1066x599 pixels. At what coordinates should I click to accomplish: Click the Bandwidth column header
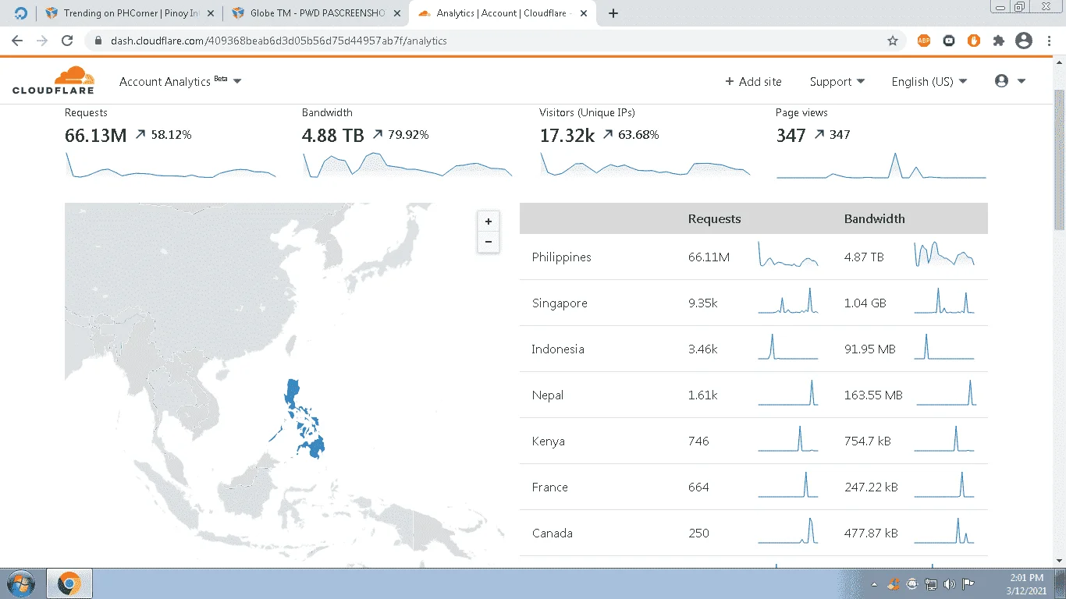point(875,218)
